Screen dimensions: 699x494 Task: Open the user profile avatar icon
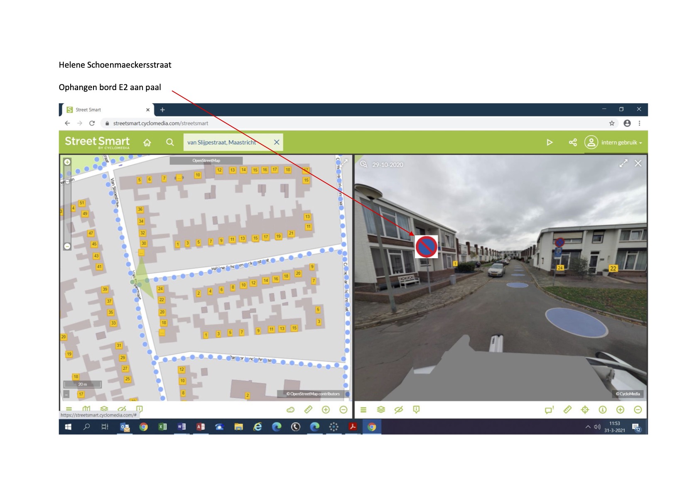click(x=591, y=142)
